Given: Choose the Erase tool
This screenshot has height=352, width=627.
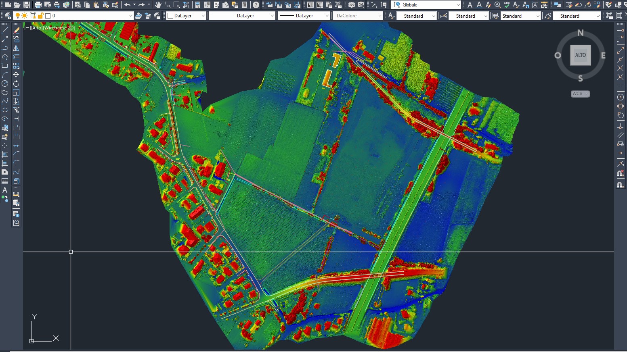Looking at the screenshot, I should tap(16, 30).
